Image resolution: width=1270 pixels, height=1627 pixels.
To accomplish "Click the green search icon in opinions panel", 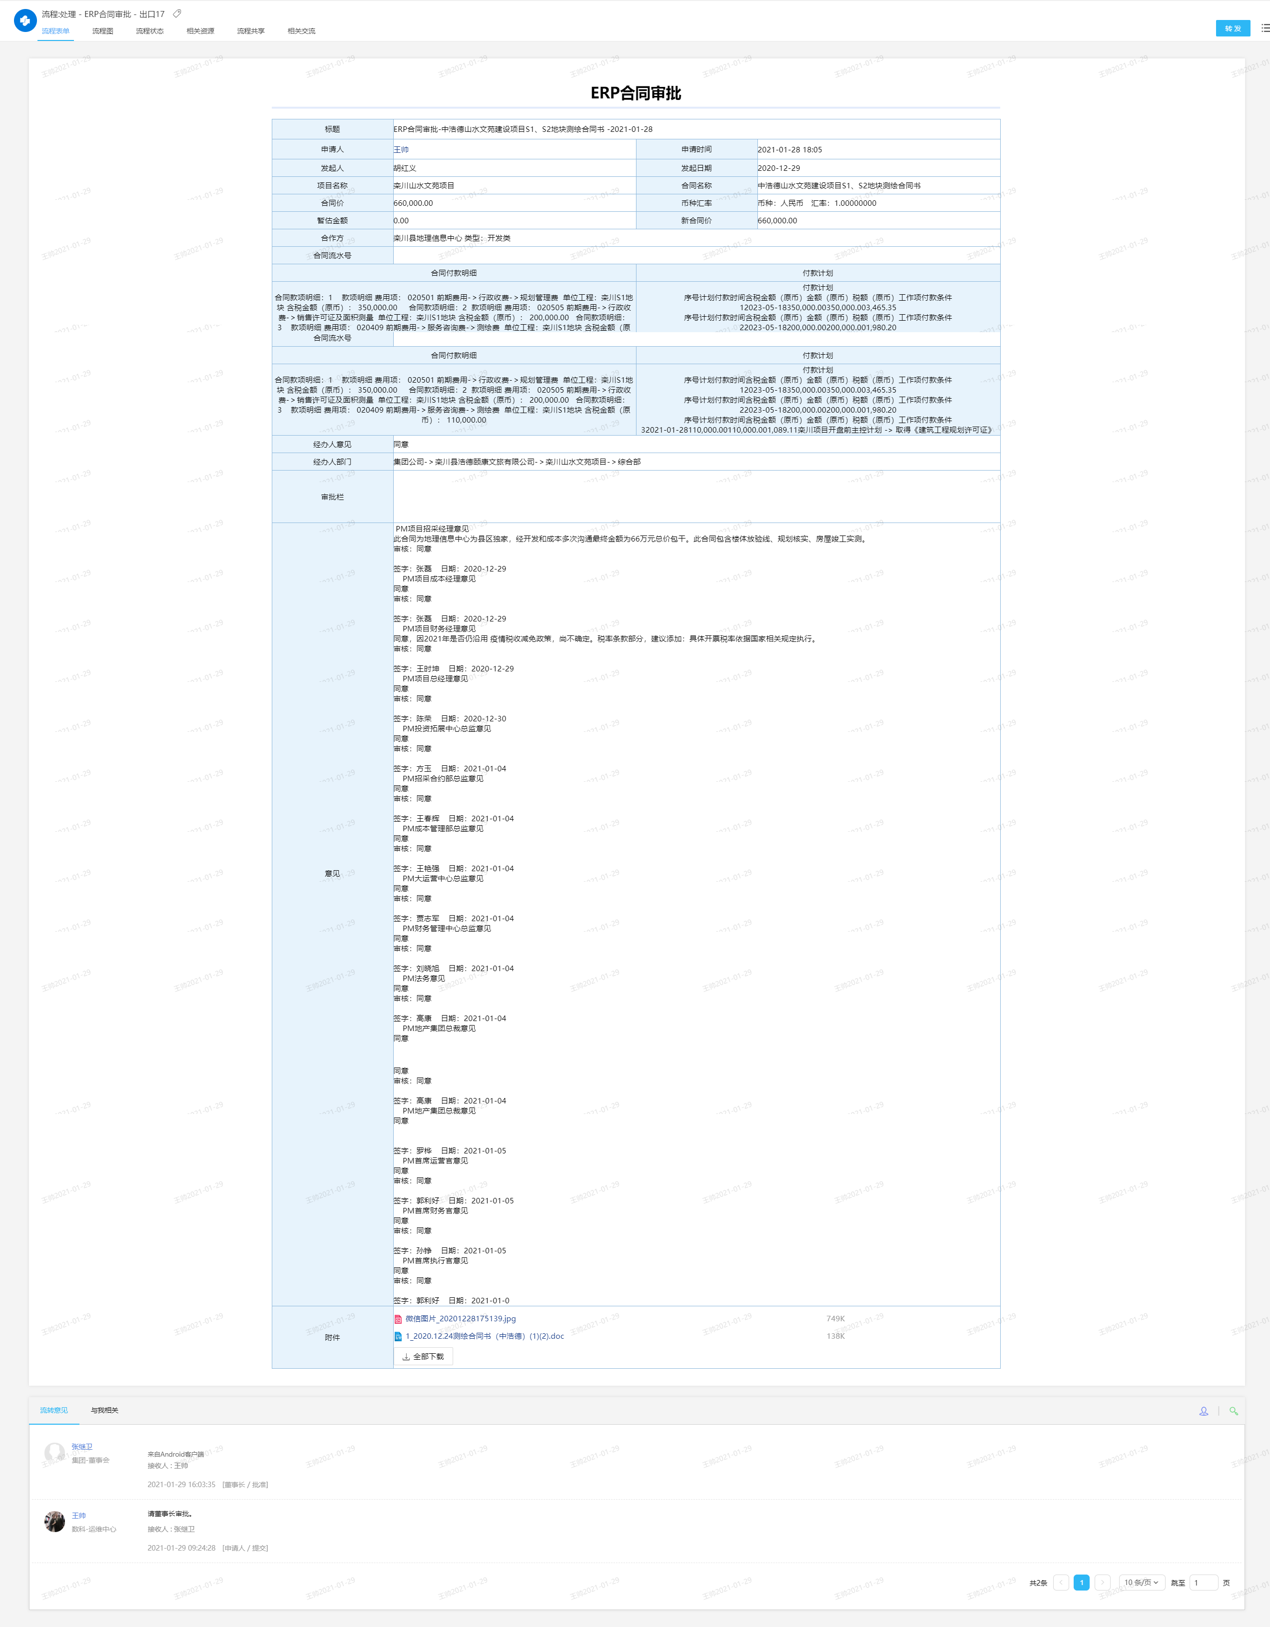I will point(1234,1411).
